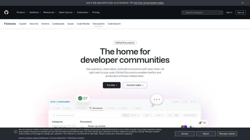Open the Features heading link

coord(10,24)
